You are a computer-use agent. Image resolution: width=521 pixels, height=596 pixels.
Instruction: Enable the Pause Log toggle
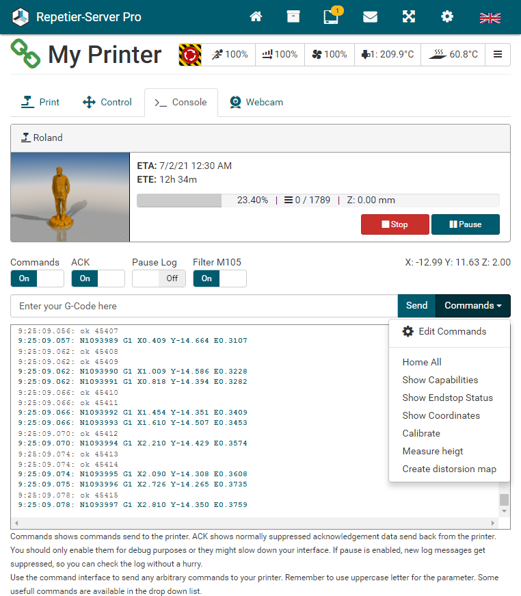point(159,278)
